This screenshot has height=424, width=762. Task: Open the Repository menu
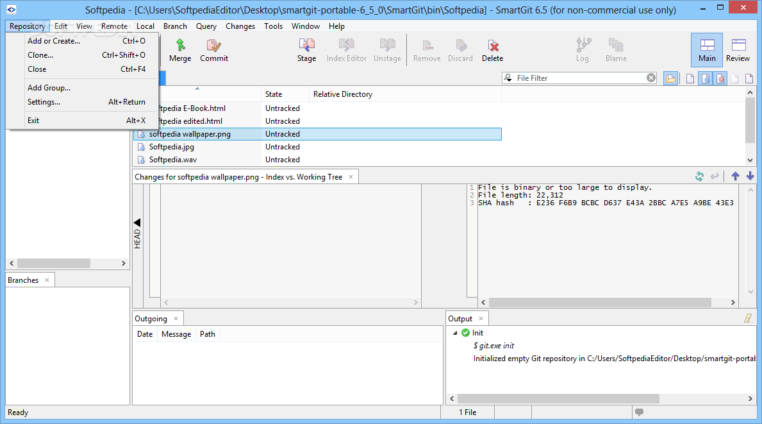click(x=27, y=26)
